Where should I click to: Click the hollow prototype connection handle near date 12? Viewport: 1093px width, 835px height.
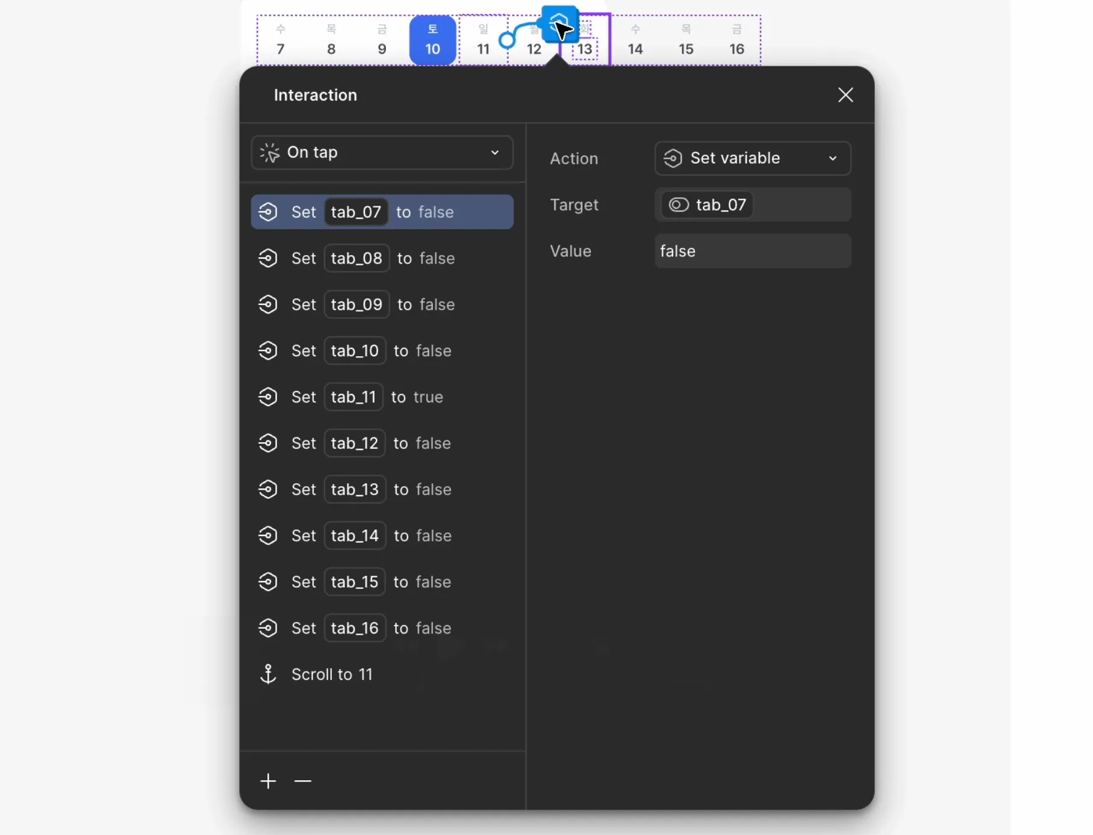[507, 40]
